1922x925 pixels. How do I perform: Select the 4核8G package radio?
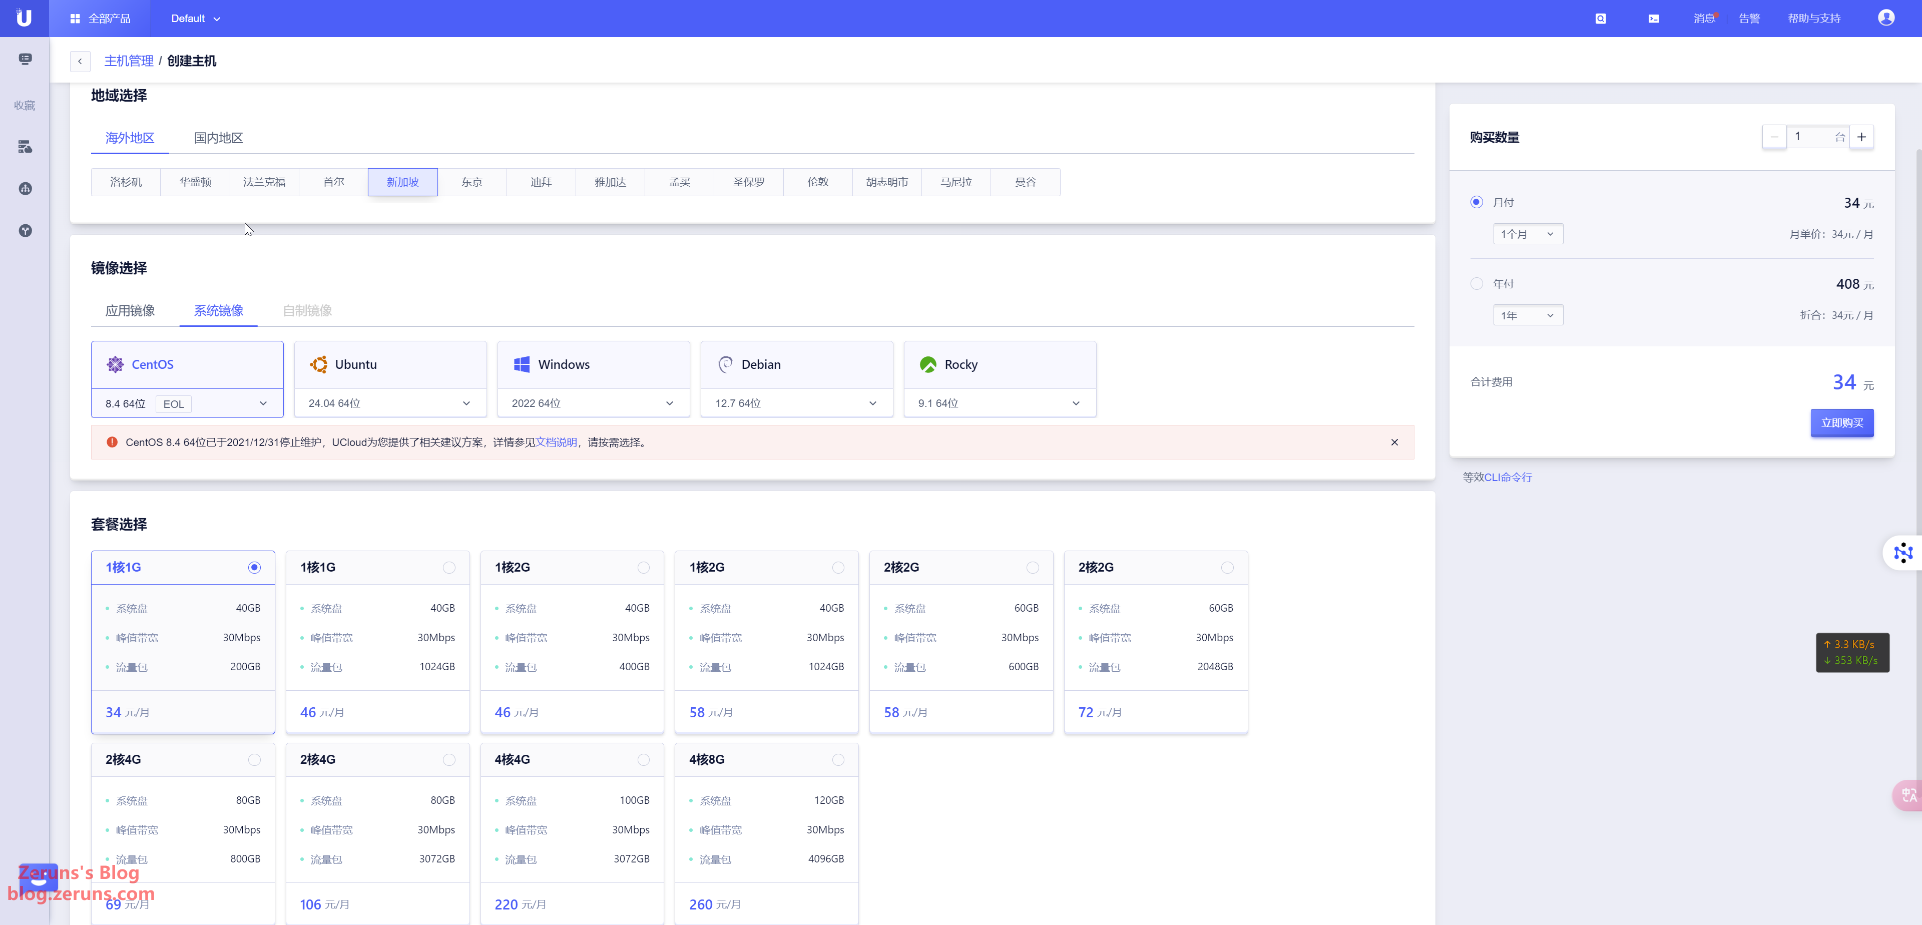click(838, 759)
